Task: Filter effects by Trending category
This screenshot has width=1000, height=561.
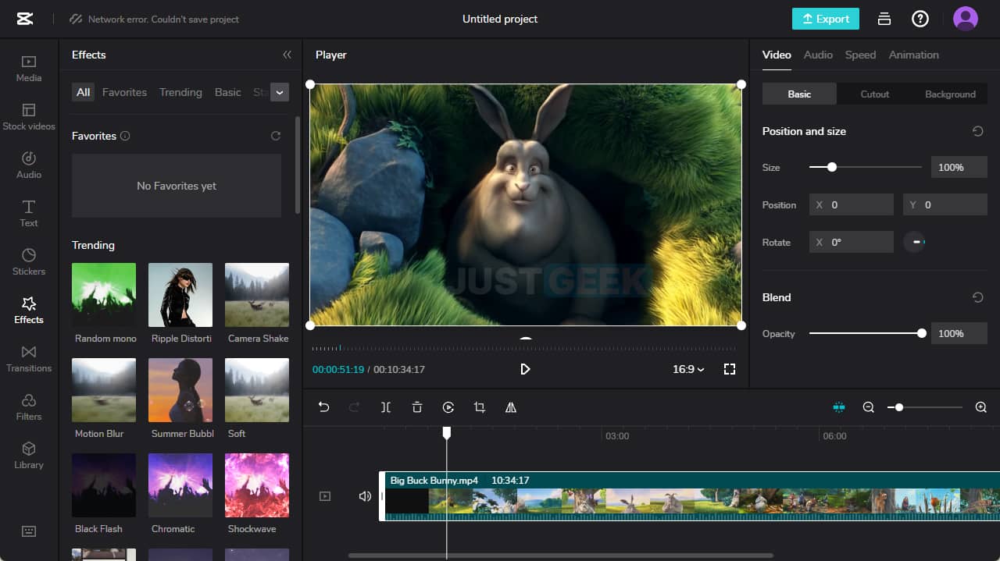Action: 180,92
